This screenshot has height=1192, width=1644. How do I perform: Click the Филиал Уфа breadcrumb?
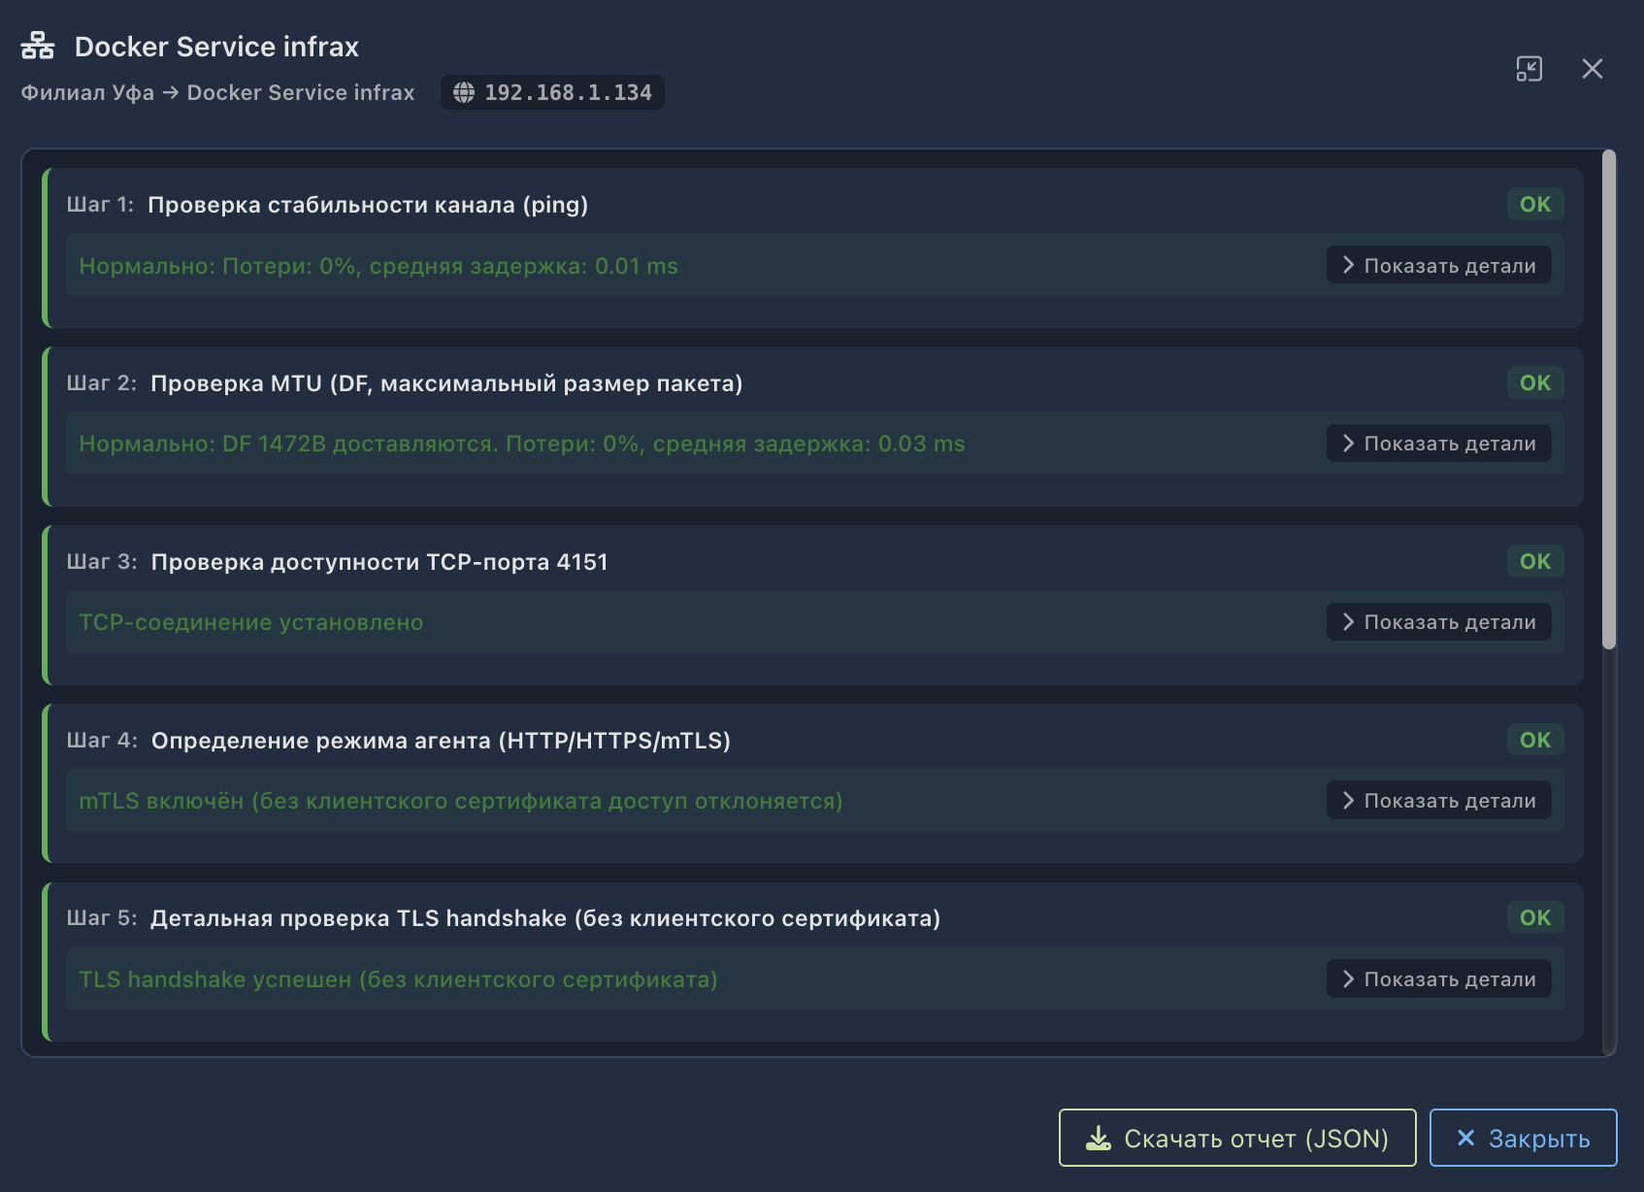click(x=87, y=92)
